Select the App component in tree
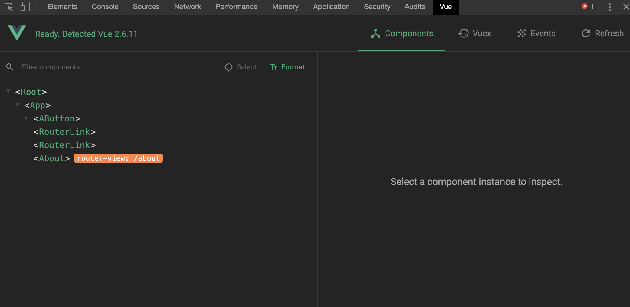The image size is (630, 307). click(x=38, y=105)
